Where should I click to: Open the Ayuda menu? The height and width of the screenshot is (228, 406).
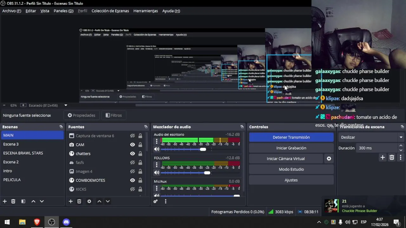(x=171, y=11)
